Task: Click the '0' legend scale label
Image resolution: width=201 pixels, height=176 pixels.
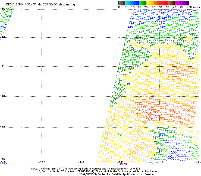Action: point(119,7)
